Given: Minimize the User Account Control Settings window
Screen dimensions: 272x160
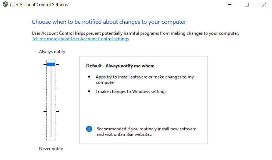Looking at the screenshot, I should tap(229, 5).
